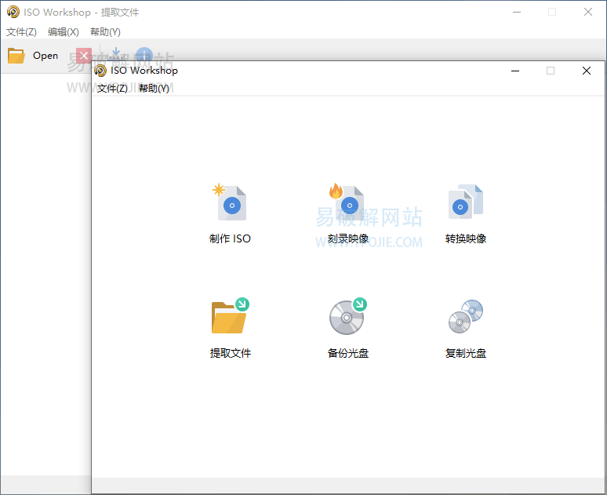Click the ISO Workshop logo in 提取文件 window title
Screen dimensions: 607x495
(x=13, y=12)
